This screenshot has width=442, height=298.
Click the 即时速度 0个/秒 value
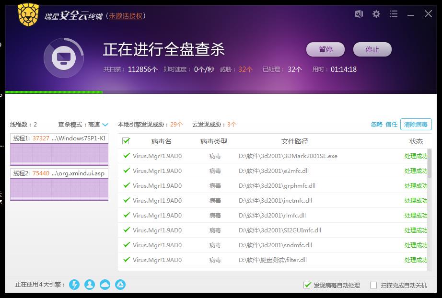pos(189,69)
